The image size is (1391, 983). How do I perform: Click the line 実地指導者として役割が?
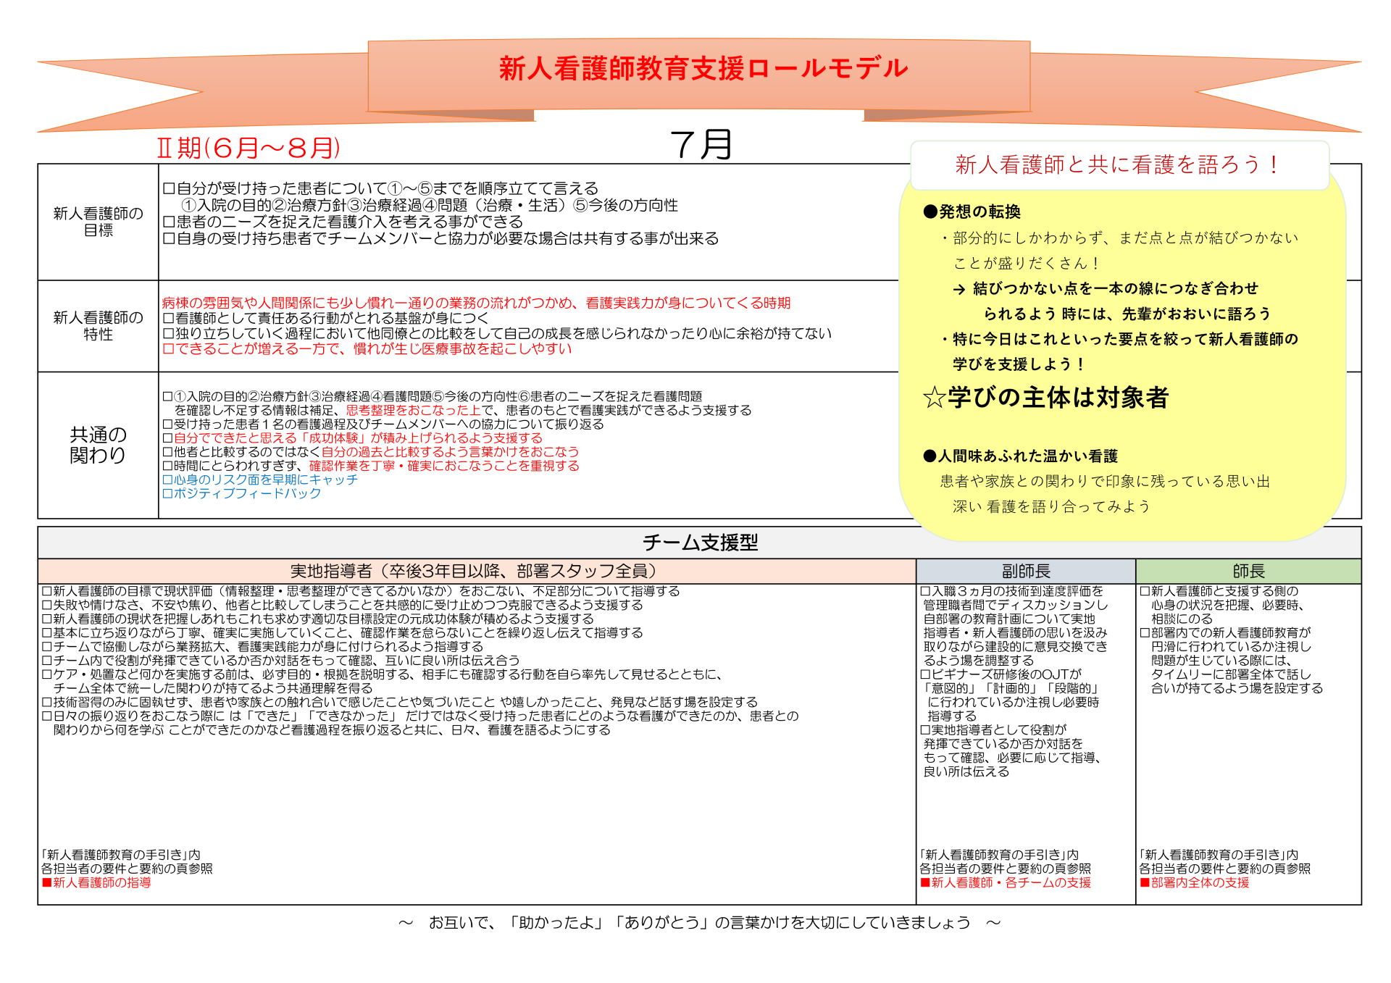point(993,729)
